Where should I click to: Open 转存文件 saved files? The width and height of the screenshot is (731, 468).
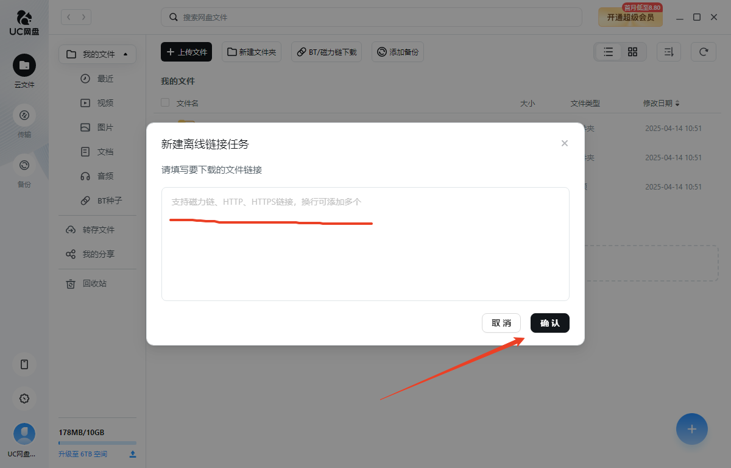(x=97, y=230)
